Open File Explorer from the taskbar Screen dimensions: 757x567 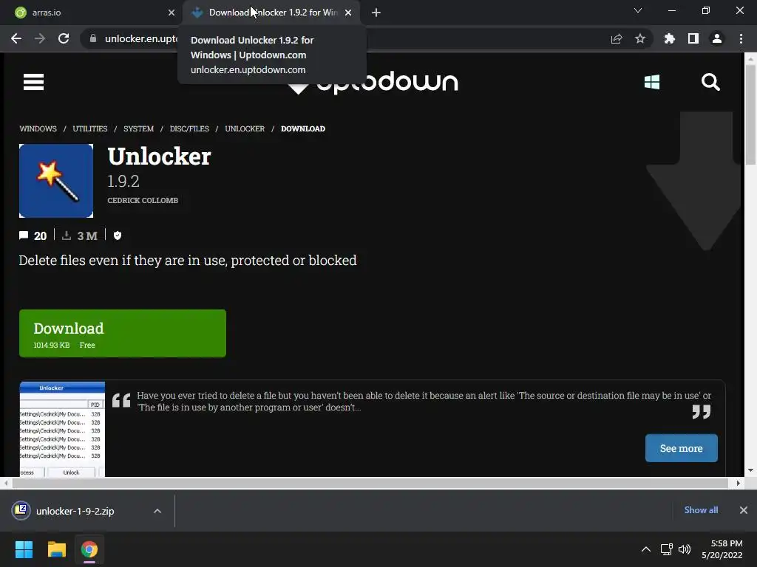56,549
